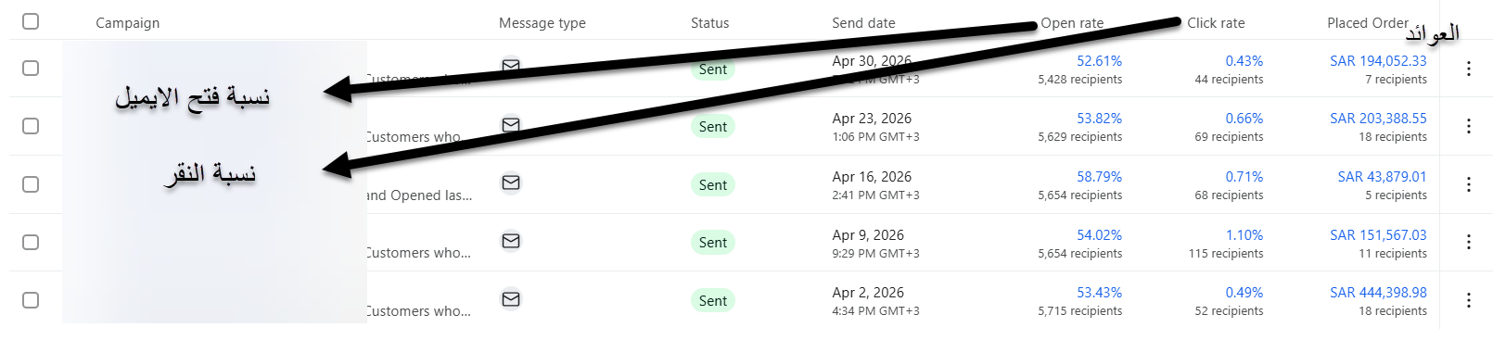1493x340 pixels.
Task: Open the 53.82% open rate link
Action: click(1099, 119)
